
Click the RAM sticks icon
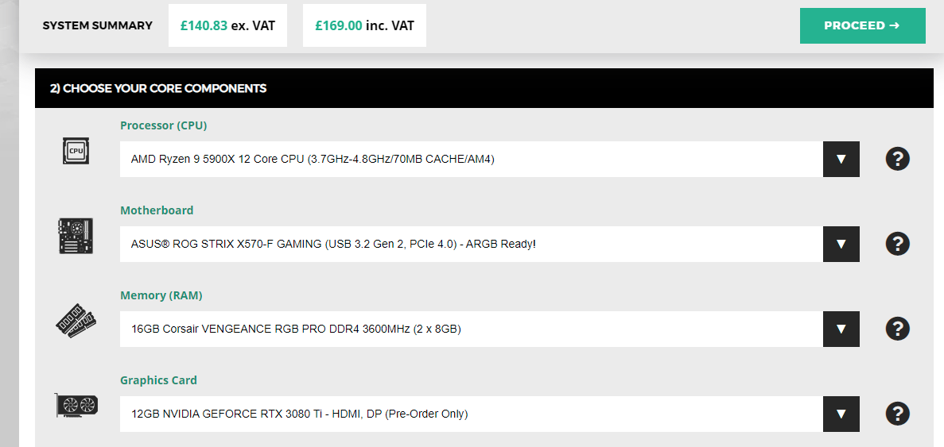[x=76, y=321]
